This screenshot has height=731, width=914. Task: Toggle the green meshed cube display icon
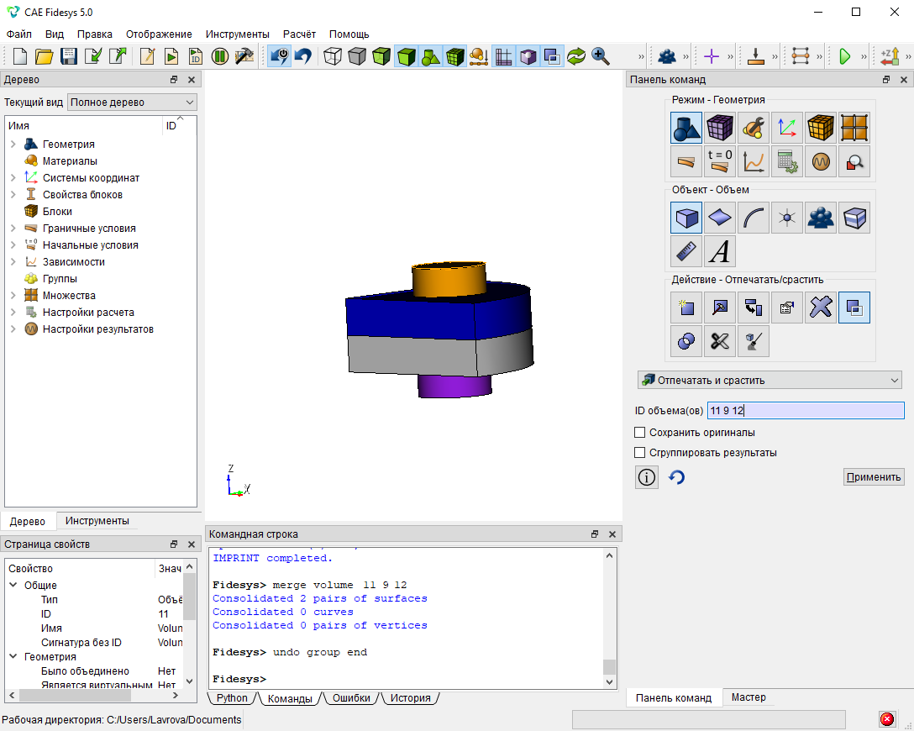454,56
